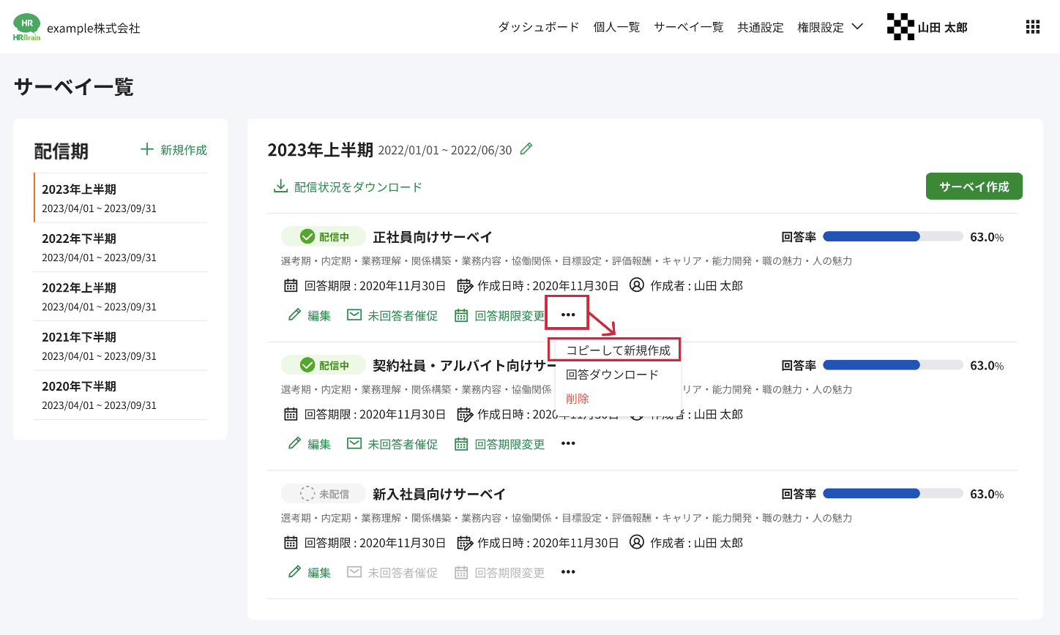Viewport: 1060px width, 635px height.
Task: Click the 配信中 status badge on 正社員向けサーベイ
Action: coord(324,236)
